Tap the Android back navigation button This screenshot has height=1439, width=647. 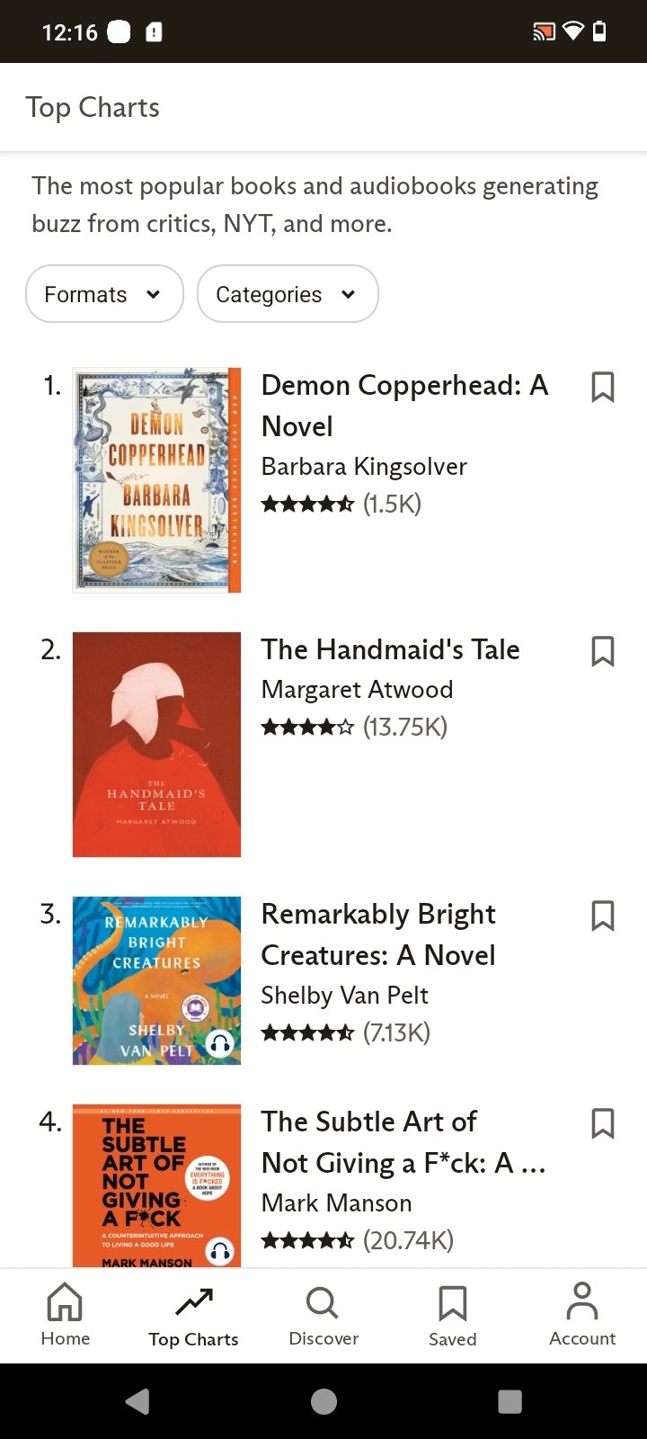click(137, 1401)
